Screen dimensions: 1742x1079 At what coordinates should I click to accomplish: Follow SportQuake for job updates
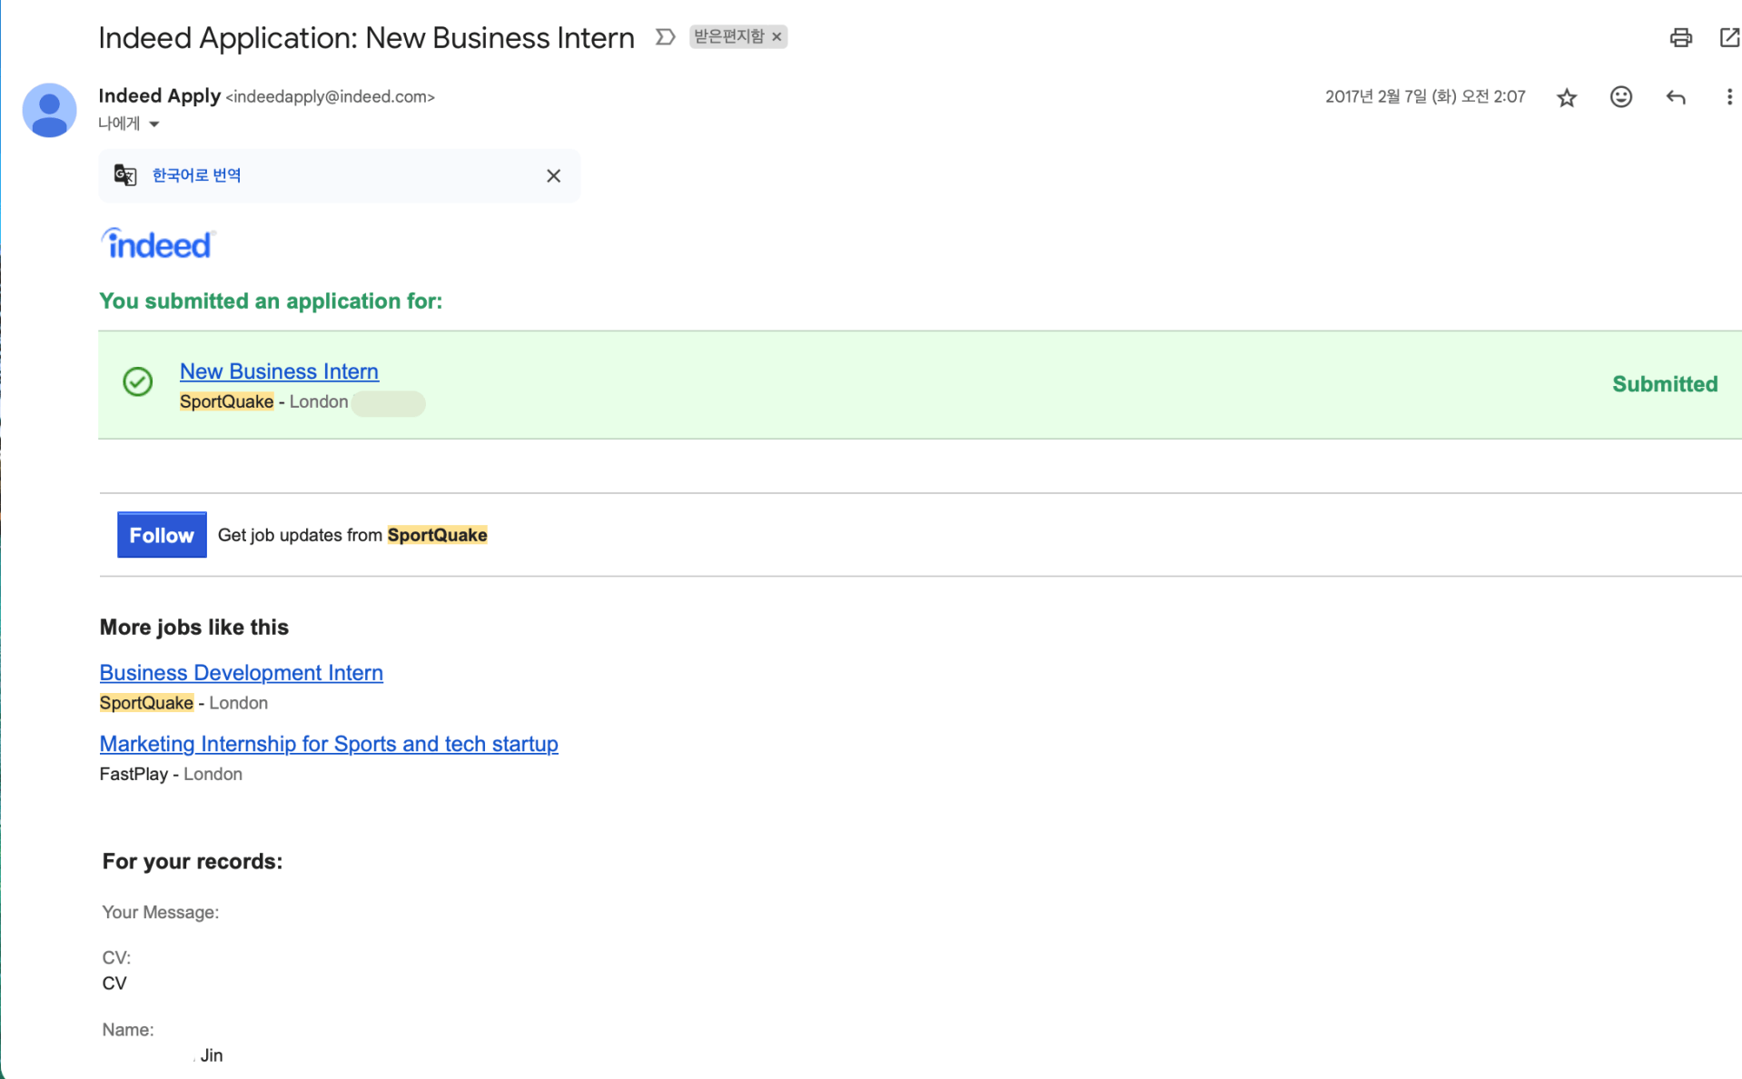tap(162, 535)
